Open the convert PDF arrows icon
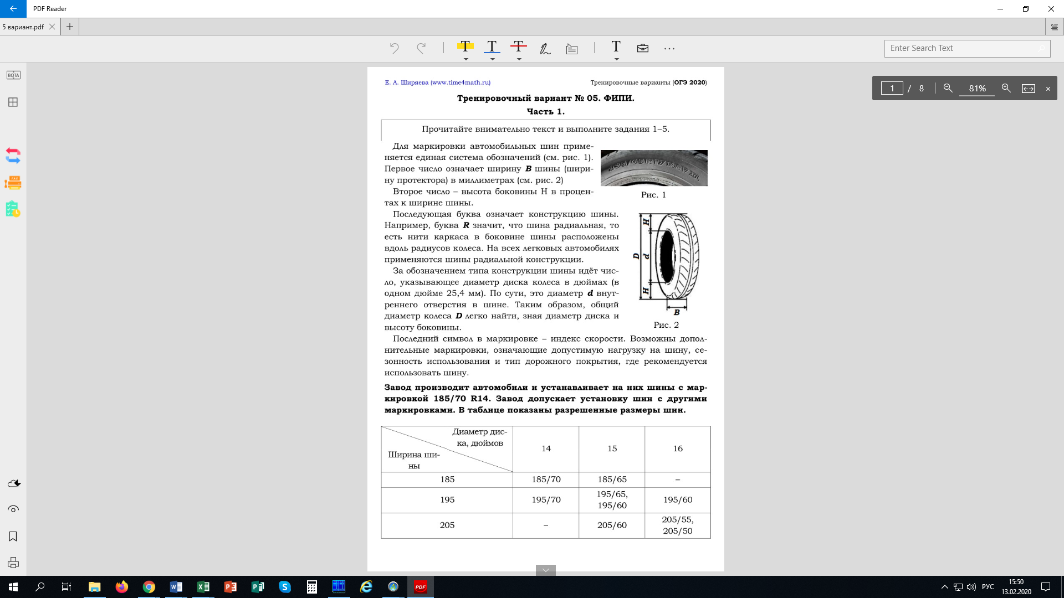Viewport: 1064px width, 598px height. [13, 156]
